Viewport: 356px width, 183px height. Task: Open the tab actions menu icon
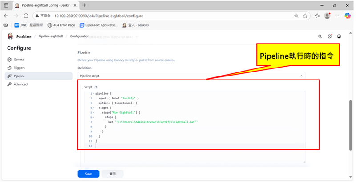tap(6, 5)
